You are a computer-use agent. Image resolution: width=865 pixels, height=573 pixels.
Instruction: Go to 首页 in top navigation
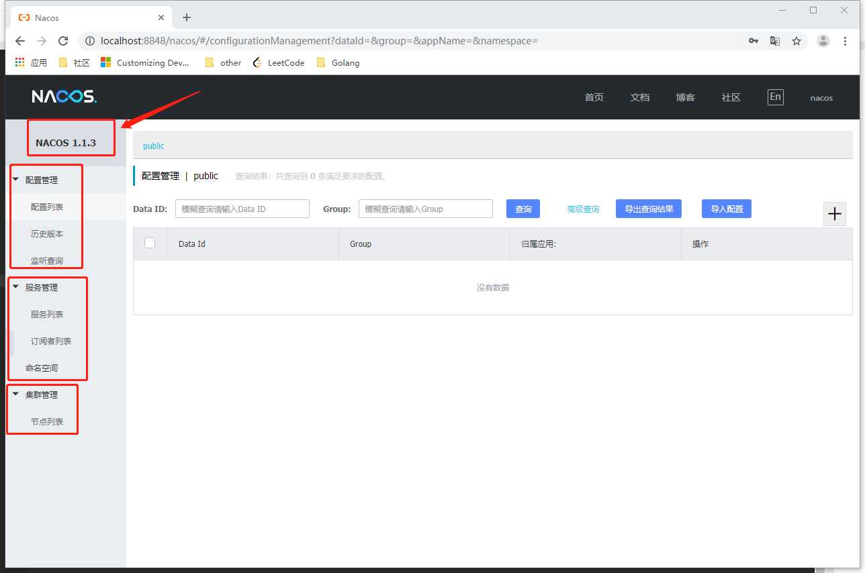pos(594,97)
